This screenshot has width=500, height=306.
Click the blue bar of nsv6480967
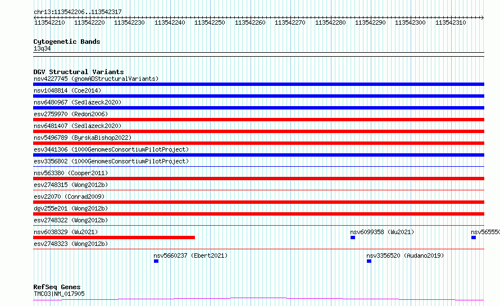point(258,108)
